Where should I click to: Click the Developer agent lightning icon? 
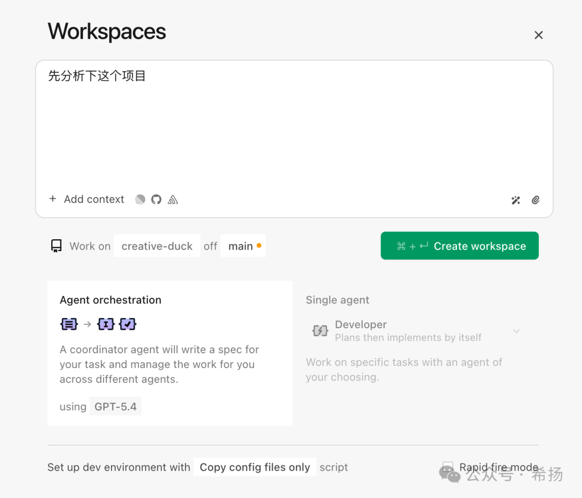click(x=320, y=330)
